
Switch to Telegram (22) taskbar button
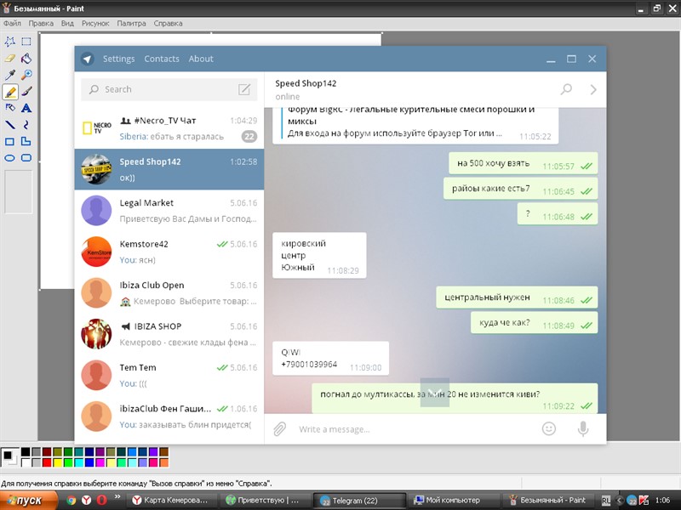[x=359, y=501]
